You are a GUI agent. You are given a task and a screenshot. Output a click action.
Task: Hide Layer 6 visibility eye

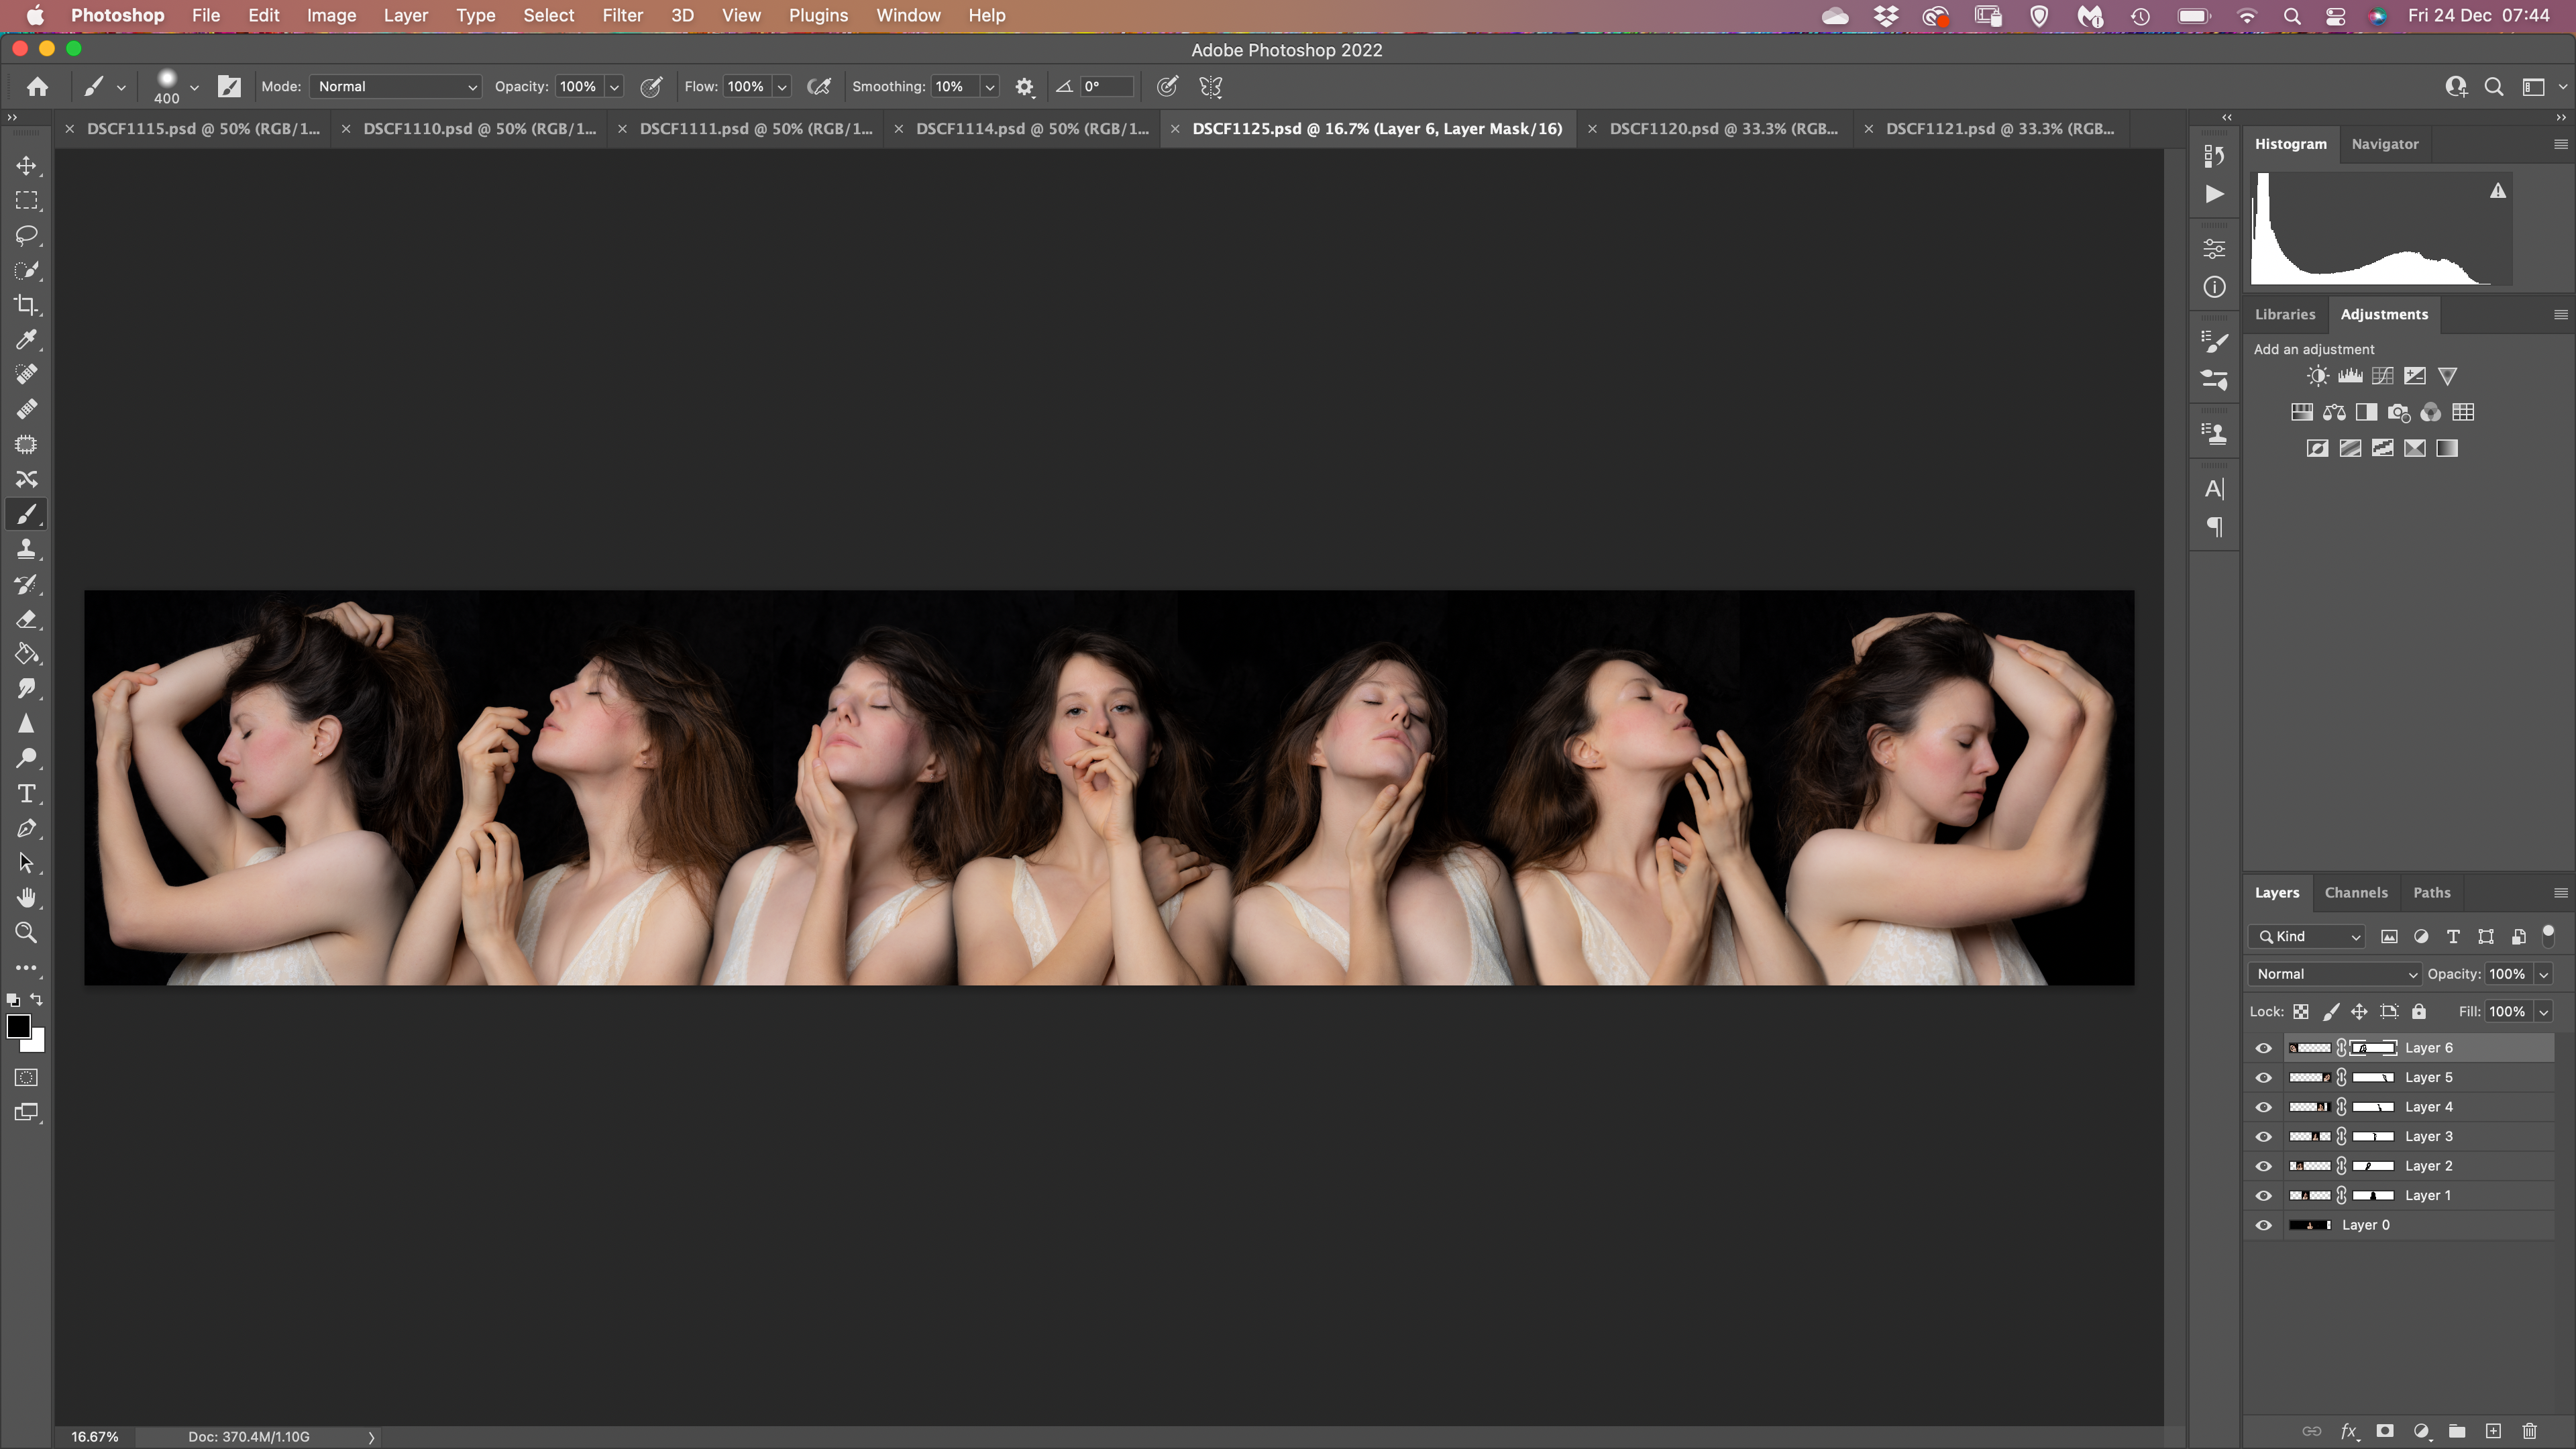[2264, 1048]
